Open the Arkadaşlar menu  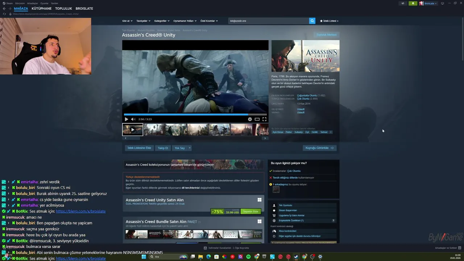click(x=33, y=3)
